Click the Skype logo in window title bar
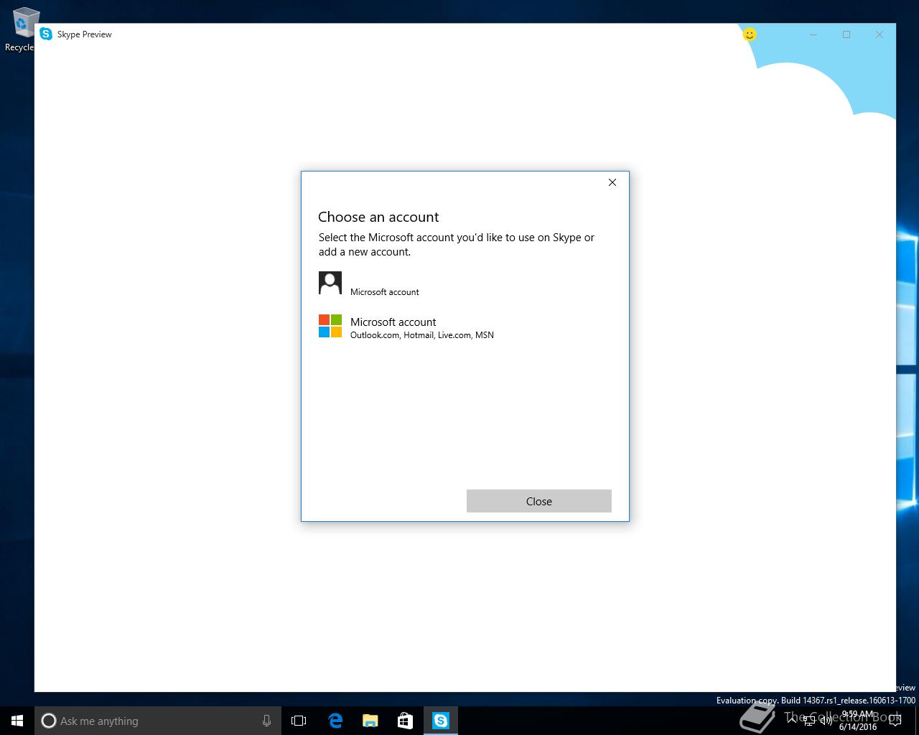This screenshot has height=735, width=919. 46,34
